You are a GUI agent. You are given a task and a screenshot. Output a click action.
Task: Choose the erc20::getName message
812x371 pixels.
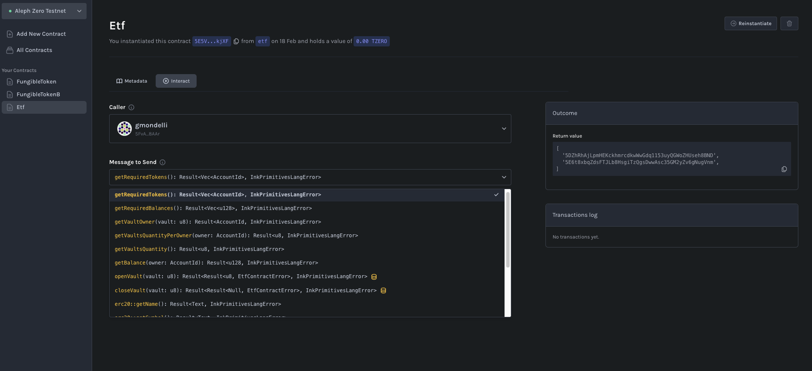(x=307, y=304)
